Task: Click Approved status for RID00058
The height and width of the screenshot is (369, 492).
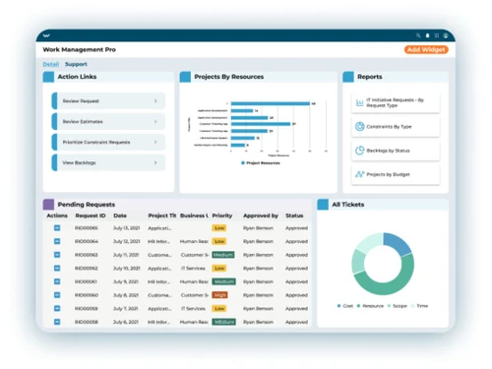Action: pos(296,322)
